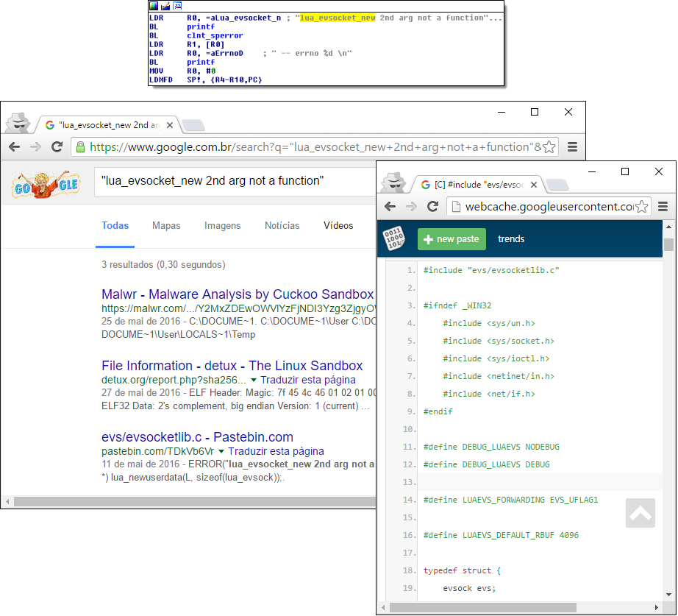Bookmark the webcache page with star icon
The height and width of the screenshot is (616, 678).
pyautogui.click(x=642, y=207)
